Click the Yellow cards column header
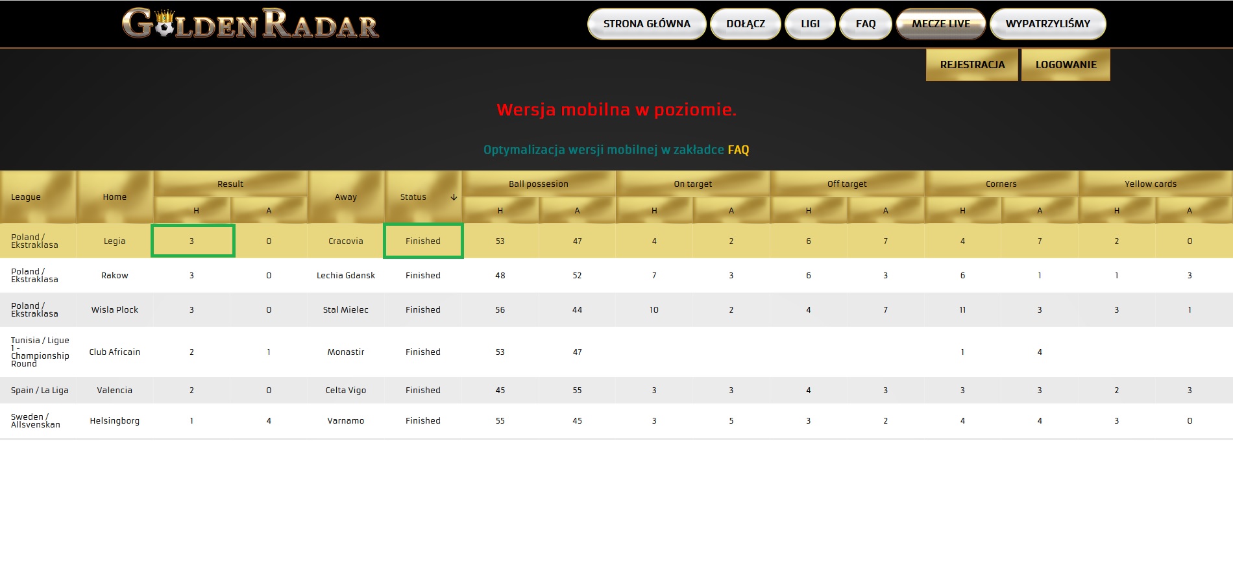The height and width of the screenshot is (567, 1233). tap(1151, 184)
